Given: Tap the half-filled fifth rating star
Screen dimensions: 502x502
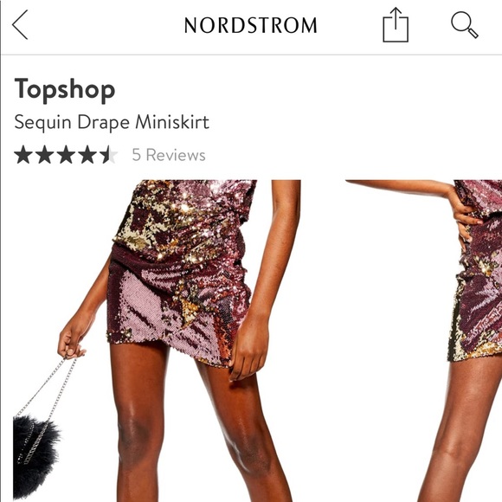Looking at the screenshot, I should click(x=108, y=154).
